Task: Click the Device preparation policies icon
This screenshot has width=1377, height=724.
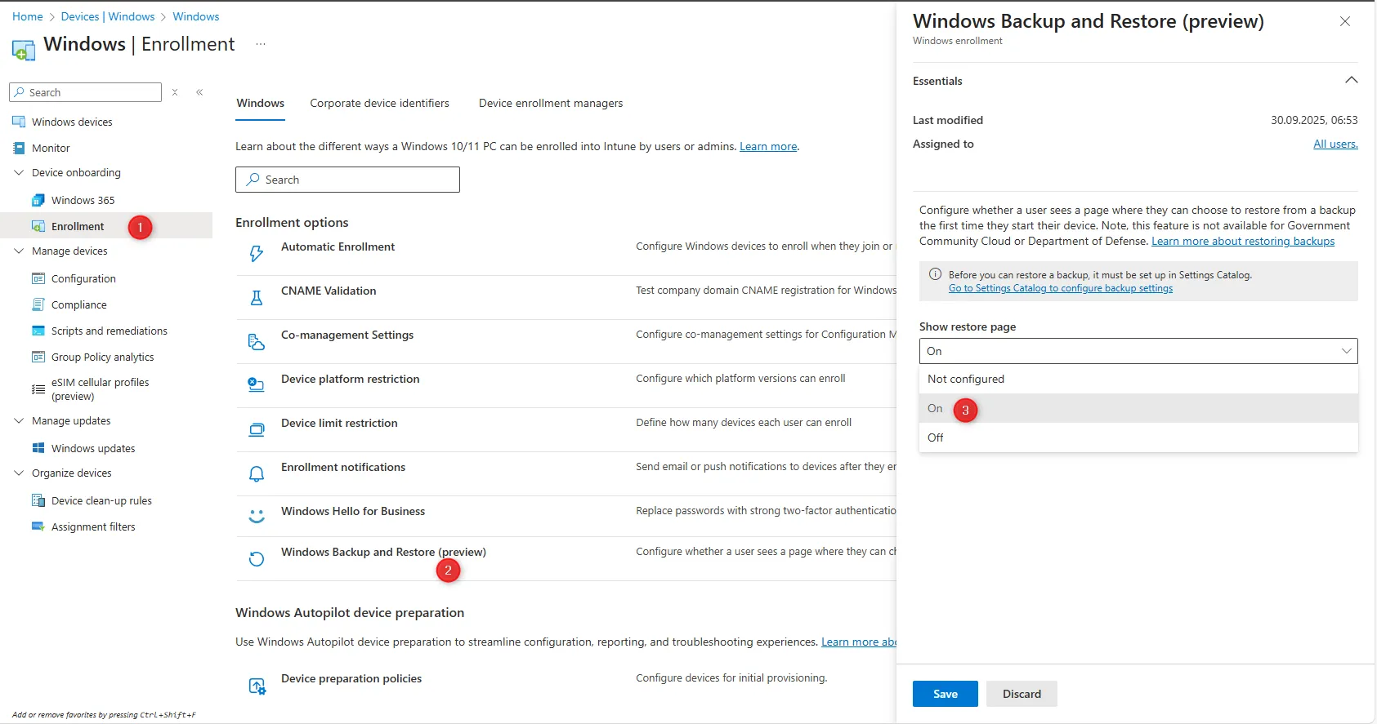Action: point(257,686)
